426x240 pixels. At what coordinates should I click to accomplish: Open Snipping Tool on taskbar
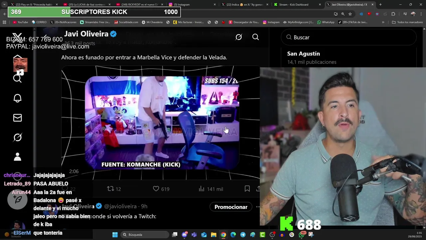pyautogui.click(x=311, y=235)
